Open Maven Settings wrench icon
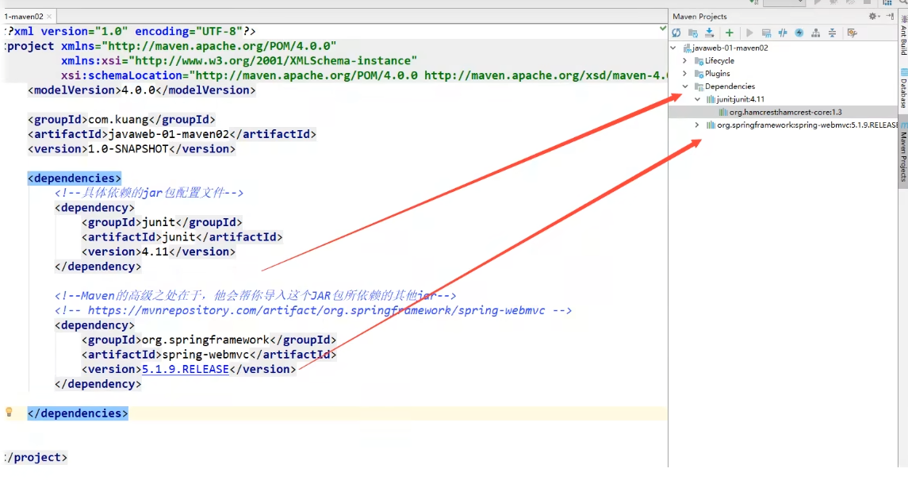Viewport: 908px width, 480px height. click(852, 33)
